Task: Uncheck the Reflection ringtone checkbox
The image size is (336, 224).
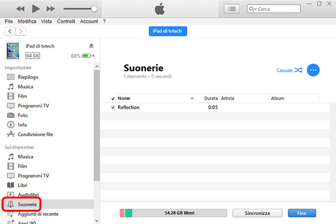Action: [x=113, y=107]
